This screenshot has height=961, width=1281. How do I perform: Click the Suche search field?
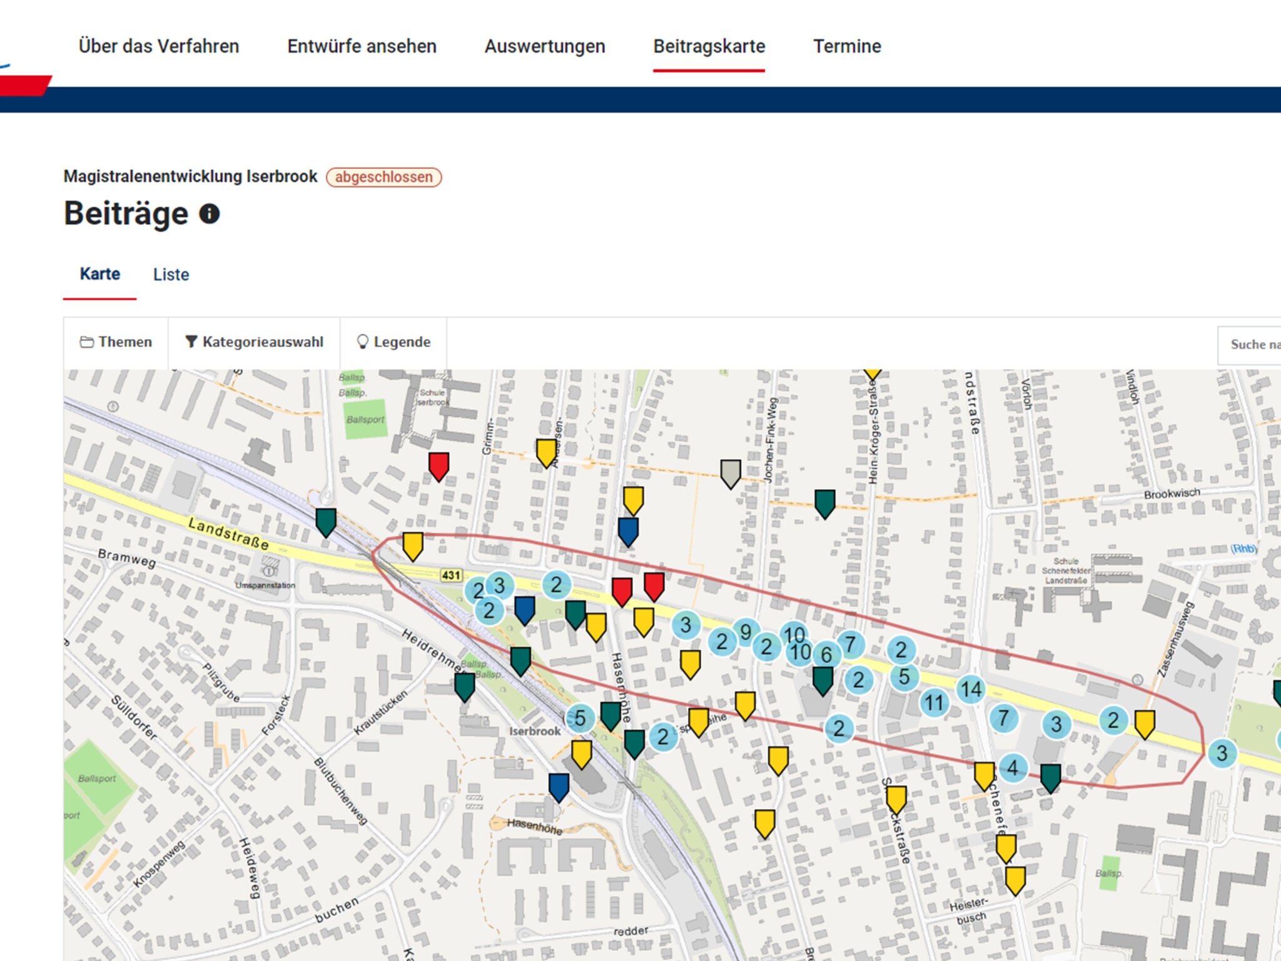click(1249, 344)
